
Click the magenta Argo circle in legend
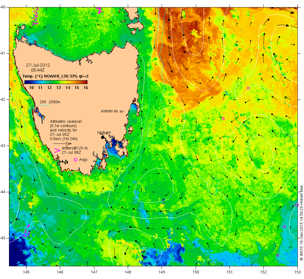coord(76,160)
